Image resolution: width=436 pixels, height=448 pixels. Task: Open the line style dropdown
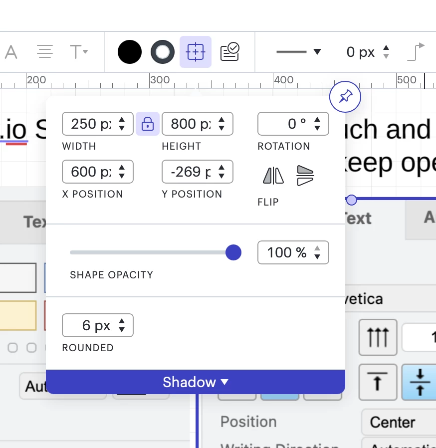[299, 52]
